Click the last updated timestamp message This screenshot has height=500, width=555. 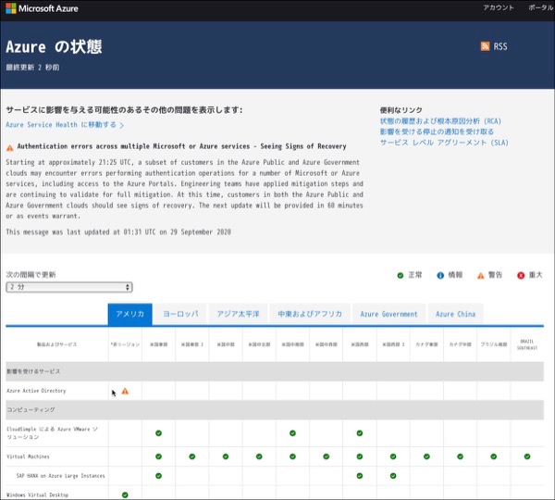click(118, 232)
